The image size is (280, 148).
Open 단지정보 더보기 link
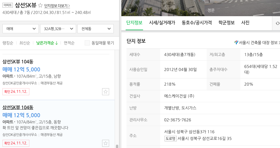point(57,6)
